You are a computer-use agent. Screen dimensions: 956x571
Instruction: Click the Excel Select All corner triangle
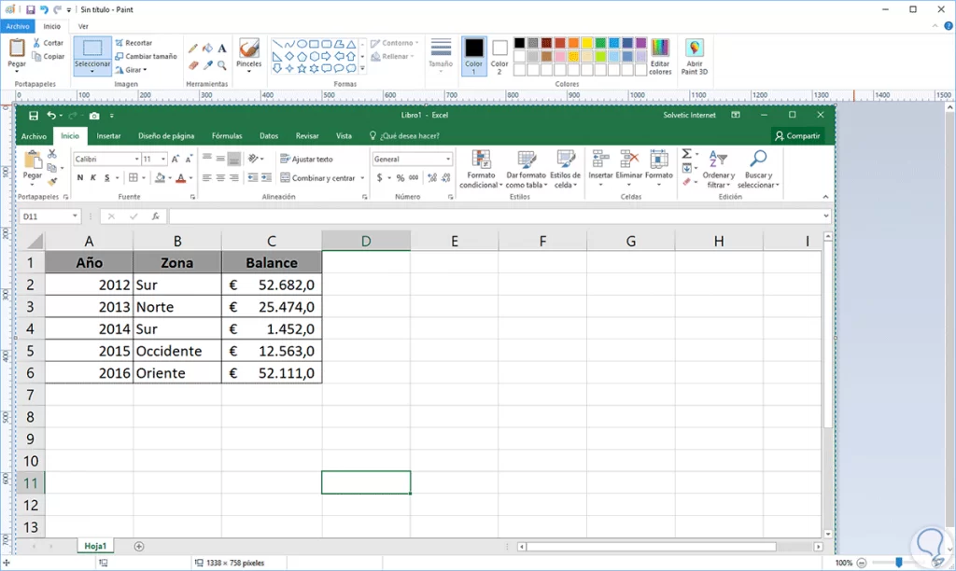pyautogui.click(x=35, y=242)
